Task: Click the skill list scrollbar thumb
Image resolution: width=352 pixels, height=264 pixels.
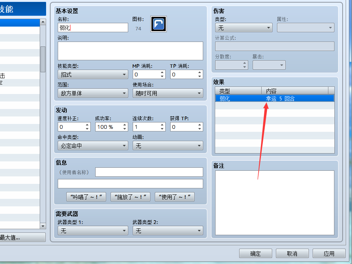Action: pyautogui.click(x=43, y=59)
